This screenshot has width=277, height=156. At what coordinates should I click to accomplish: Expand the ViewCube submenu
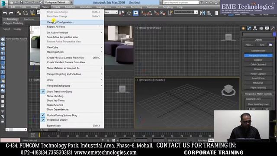pyautogui.click(x=72, y=47)
